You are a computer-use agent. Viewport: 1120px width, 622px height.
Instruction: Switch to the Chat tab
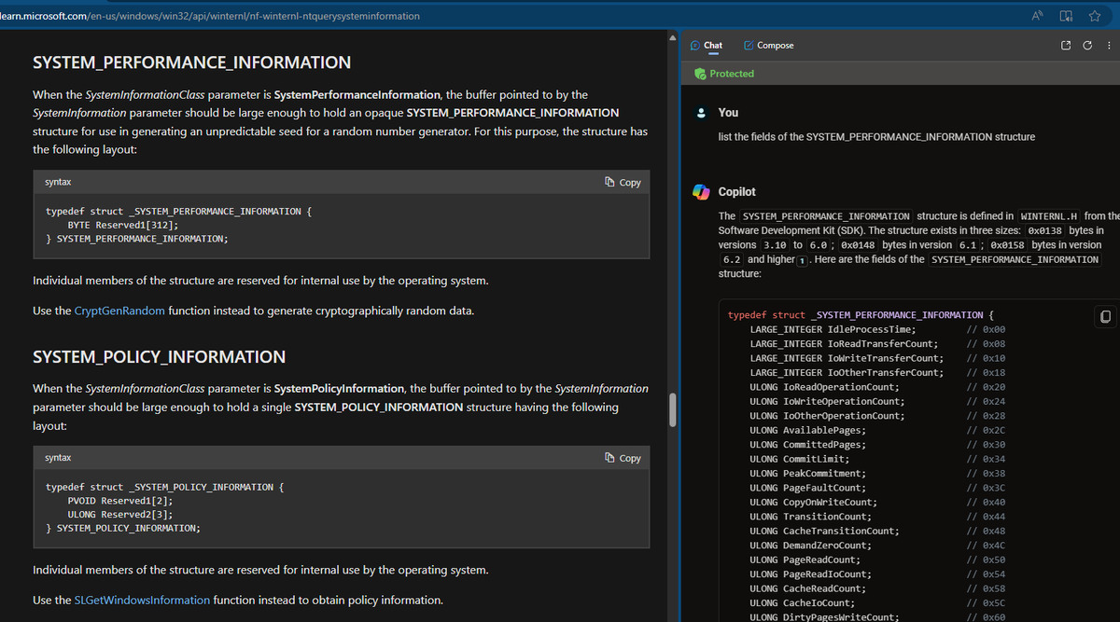[707, 45]
